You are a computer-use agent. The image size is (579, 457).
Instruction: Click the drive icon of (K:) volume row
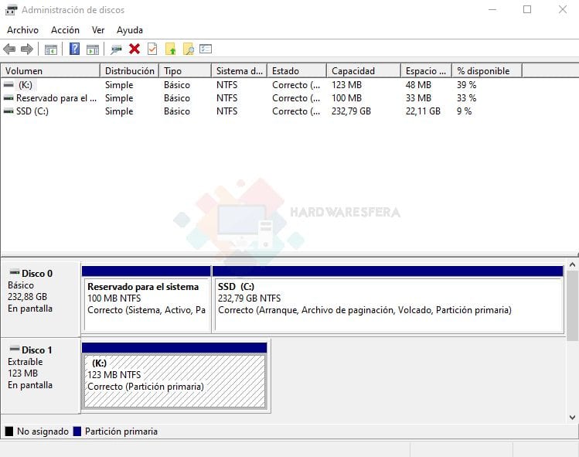(9, 85)
